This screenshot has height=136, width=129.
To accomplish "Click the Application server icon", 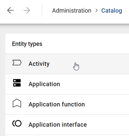I will [17, 83].
